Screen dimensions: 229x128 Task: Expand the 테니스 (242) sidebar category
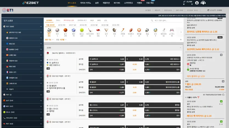pos(41,112)
